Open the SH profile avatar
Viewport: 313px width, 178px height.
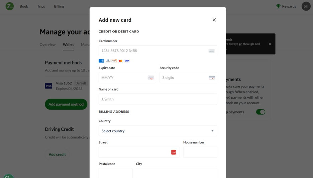click(306, 6)
